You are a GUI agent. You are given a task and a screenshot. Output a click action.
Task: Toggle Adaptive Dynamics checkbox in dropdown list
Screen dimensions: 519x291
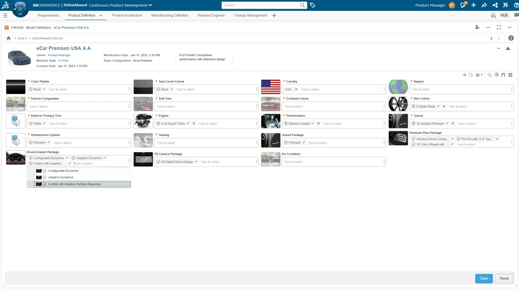[45, 177]
